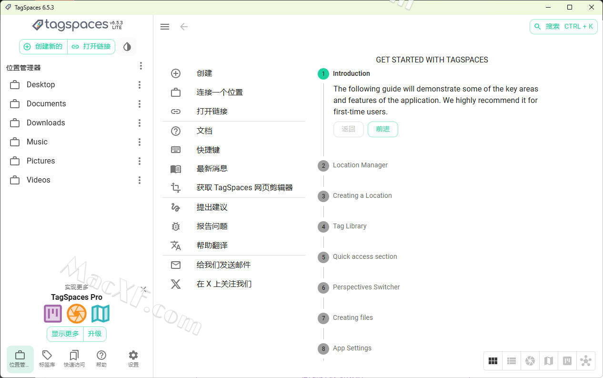The image size is (603, 378).
Task: Open the Location Manager three-dot menu
Action: [x=141, y=66]
